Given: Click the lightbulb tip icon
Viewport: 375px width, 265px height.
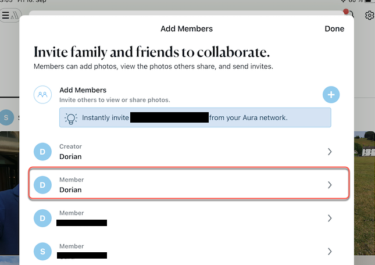Looking at the screenshot, I should click(70, 117).
